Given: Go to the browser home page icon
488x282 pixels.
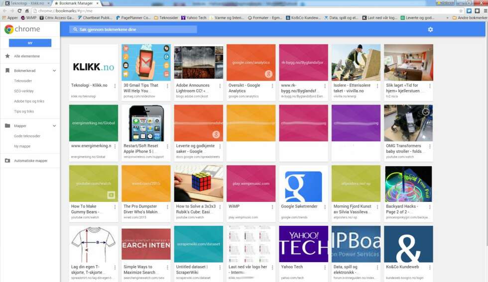Looking at the screenshot, I should (27, 10).
